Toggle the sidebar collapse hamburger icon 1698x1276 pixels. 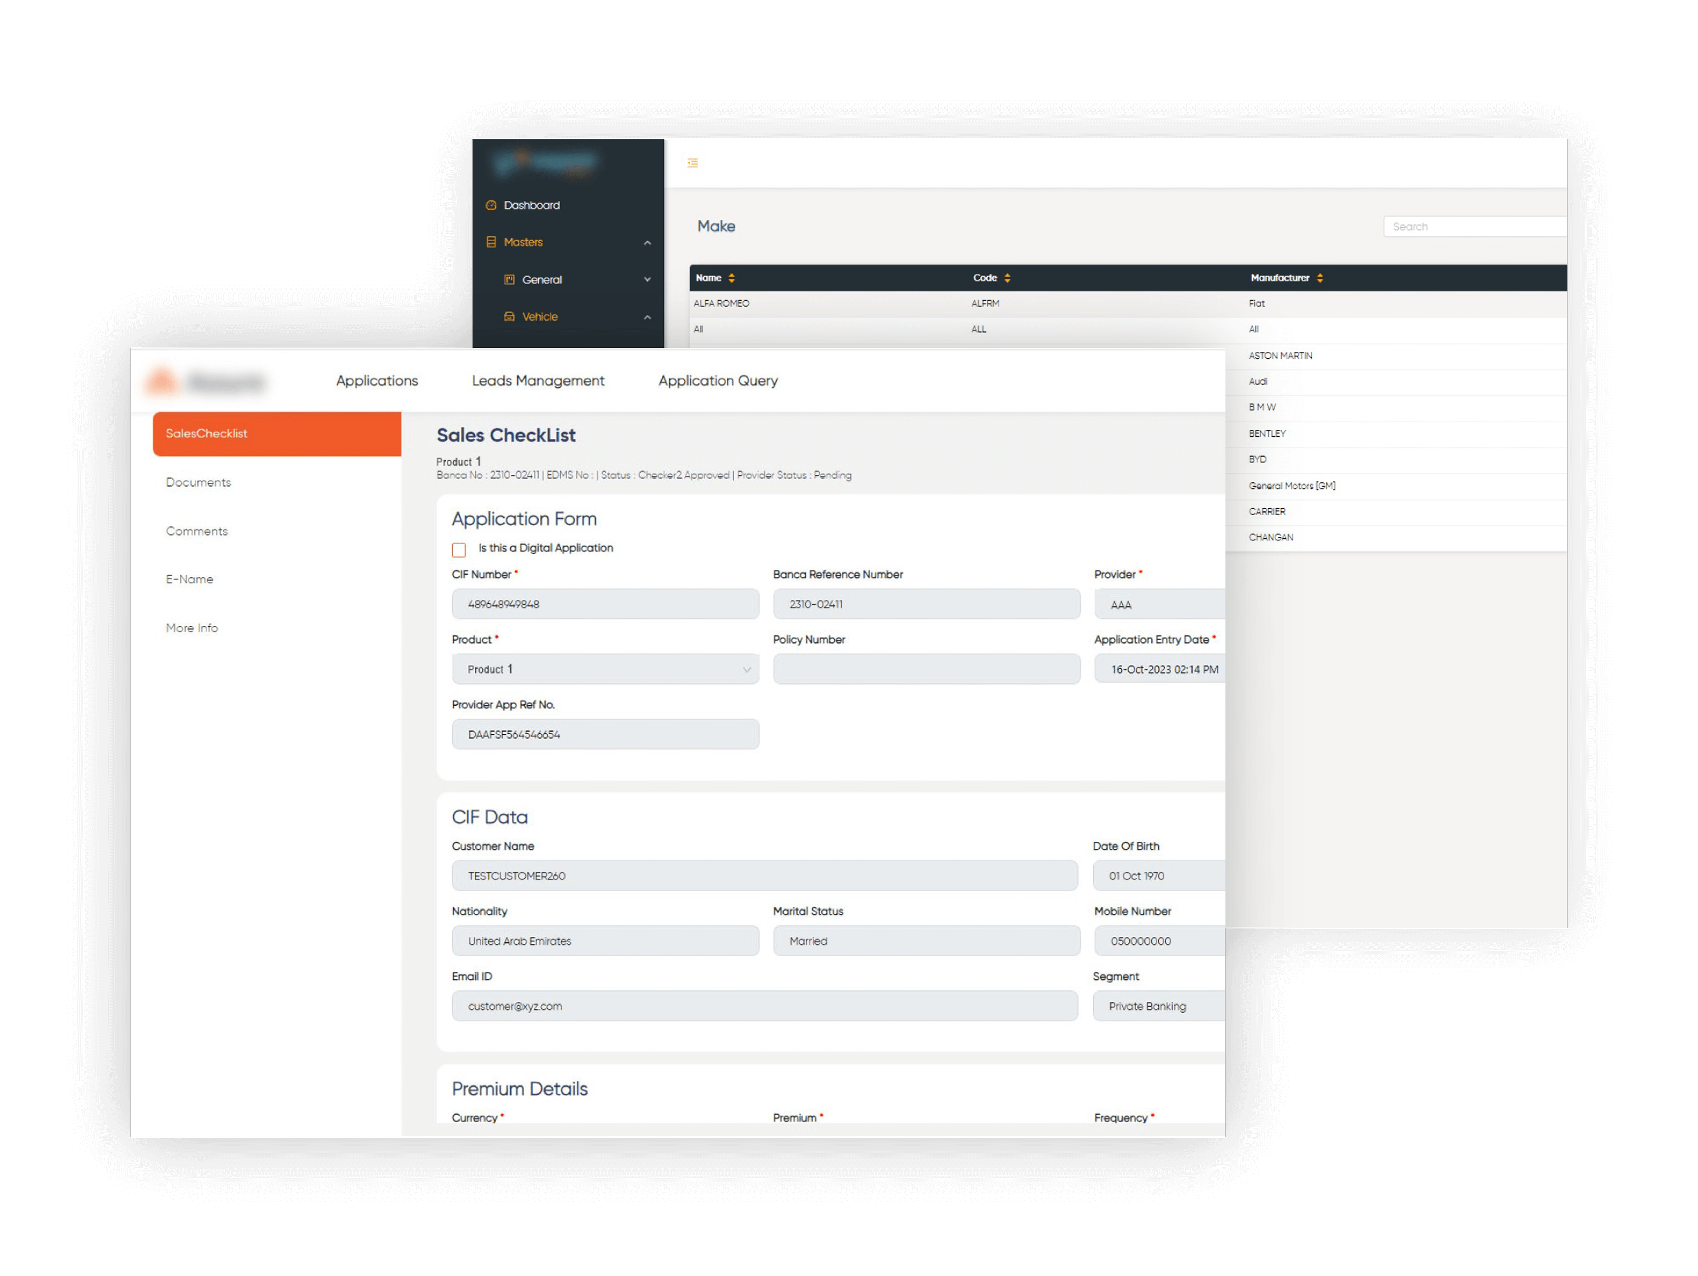click(692, 163)
